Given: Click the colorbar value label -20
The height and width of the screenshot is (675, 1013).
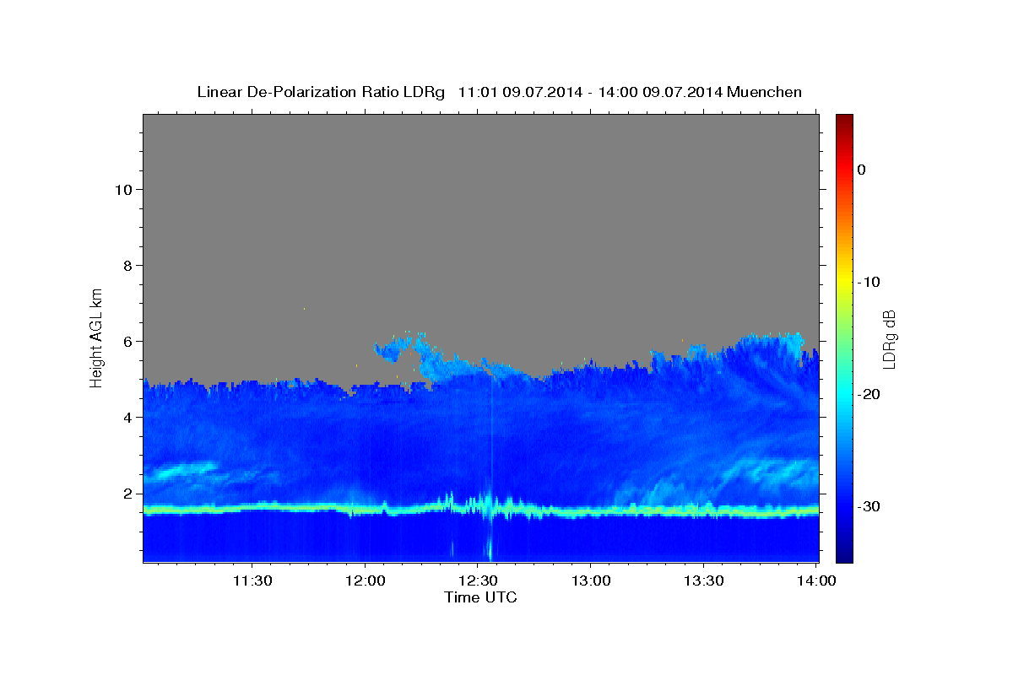Looking at the screenshot, I should point(869,394).
